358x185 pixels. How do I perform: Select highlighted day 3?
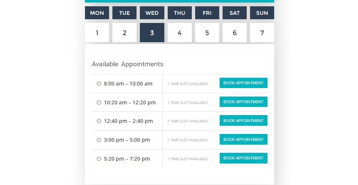coord(152,33)
